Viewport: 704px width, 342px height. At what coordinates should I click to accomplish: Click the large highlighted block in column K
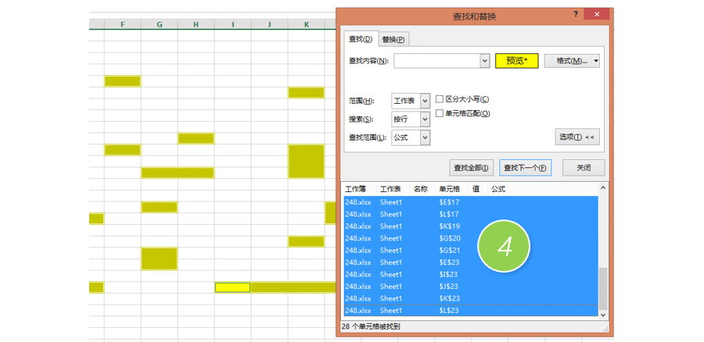click(306, 161)
